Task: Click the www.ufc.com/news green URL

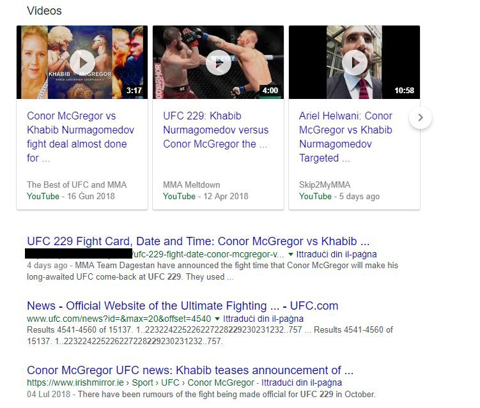Action: click(x=119, y=319)
